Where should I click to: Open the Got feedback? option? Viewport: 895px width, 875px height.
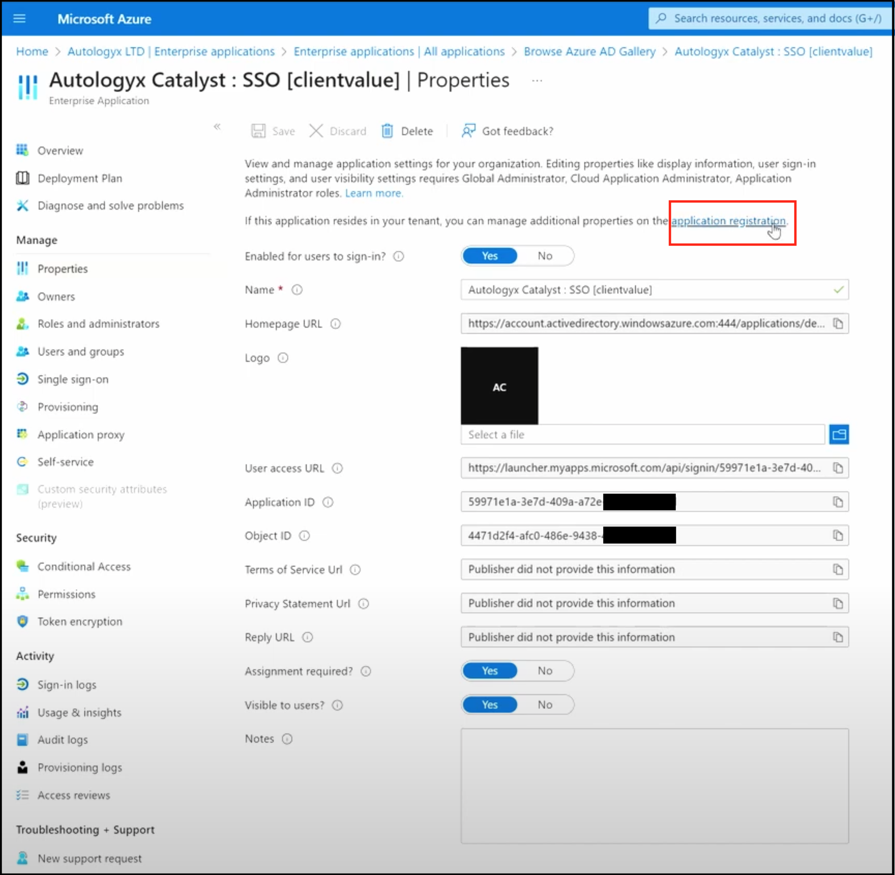(507, 131)
